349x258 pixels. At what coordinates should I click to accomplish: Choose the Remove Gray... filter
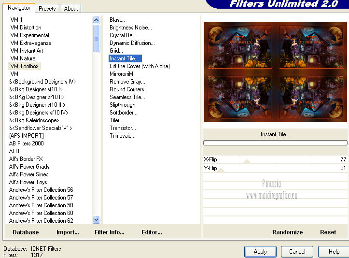[x=127, y=82]
